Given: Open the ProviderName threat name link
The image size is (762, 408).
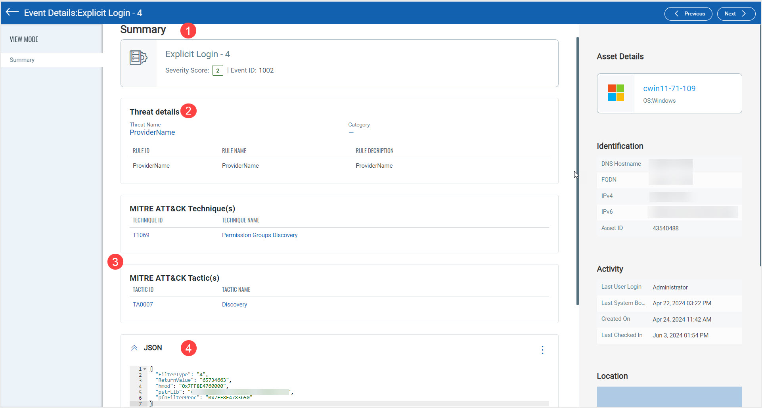Looking at the screenshot, I should coord(152,132).
